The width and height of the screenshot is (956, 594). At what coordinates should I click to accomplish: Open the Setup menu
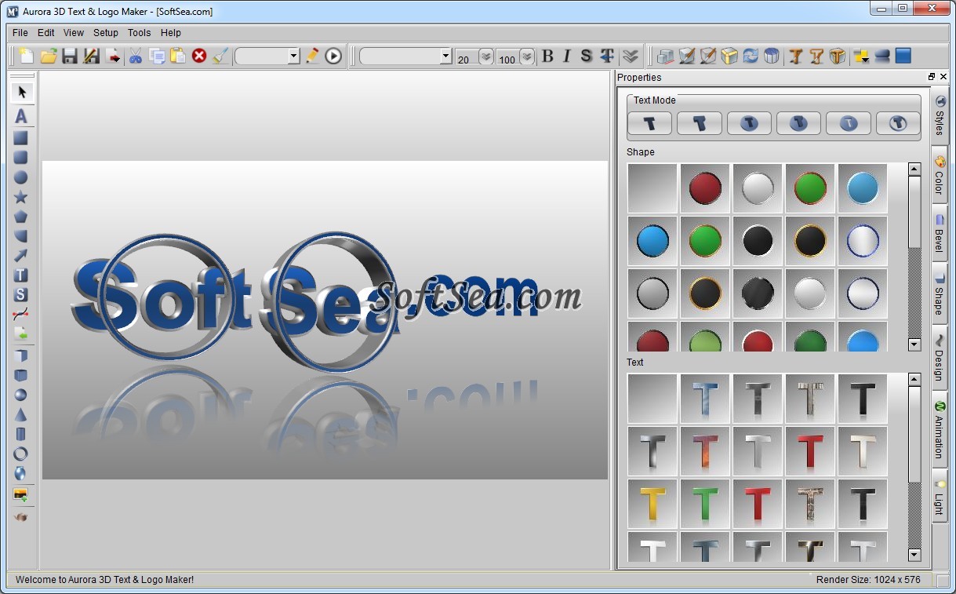coord(106,33)
